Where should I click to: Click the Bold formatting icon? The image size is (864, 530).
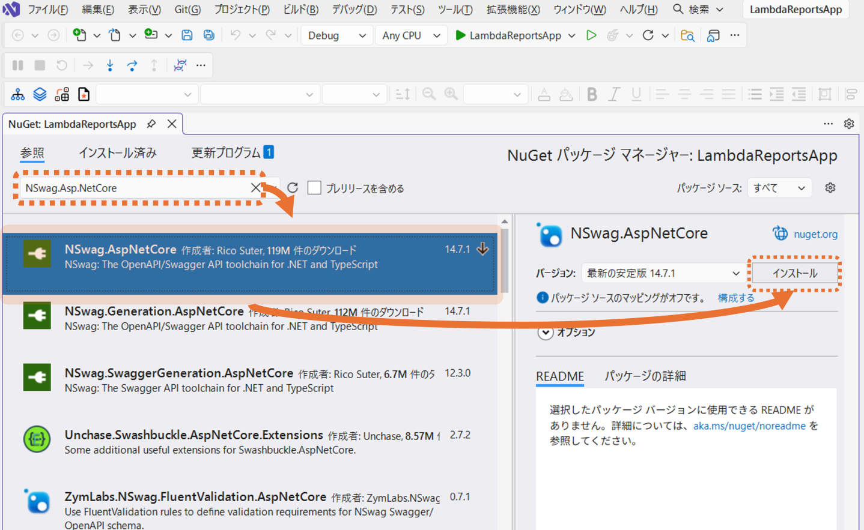click(592, 94)
